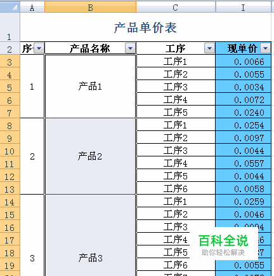Screen dimensions: 274x276
Task: Select the price cell 0.0058
Action: 243,188
